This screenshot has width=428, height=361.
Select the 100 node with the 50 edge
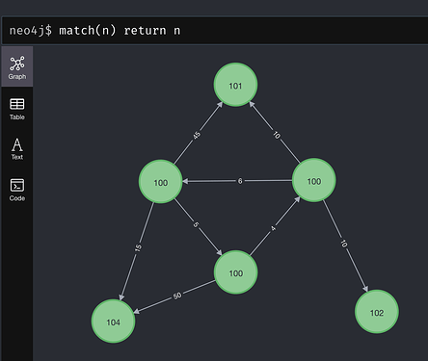point(235,272)
